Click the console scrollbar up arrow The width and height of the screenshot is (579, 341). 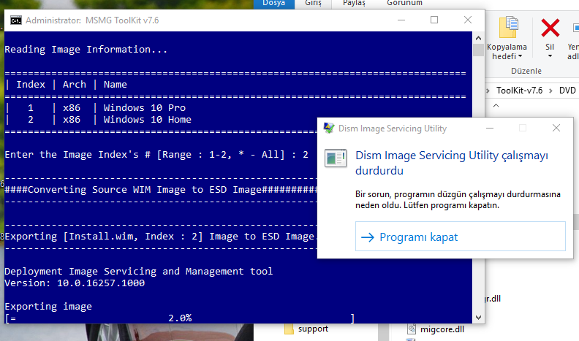pyautogui.click(x=478, y=38)
